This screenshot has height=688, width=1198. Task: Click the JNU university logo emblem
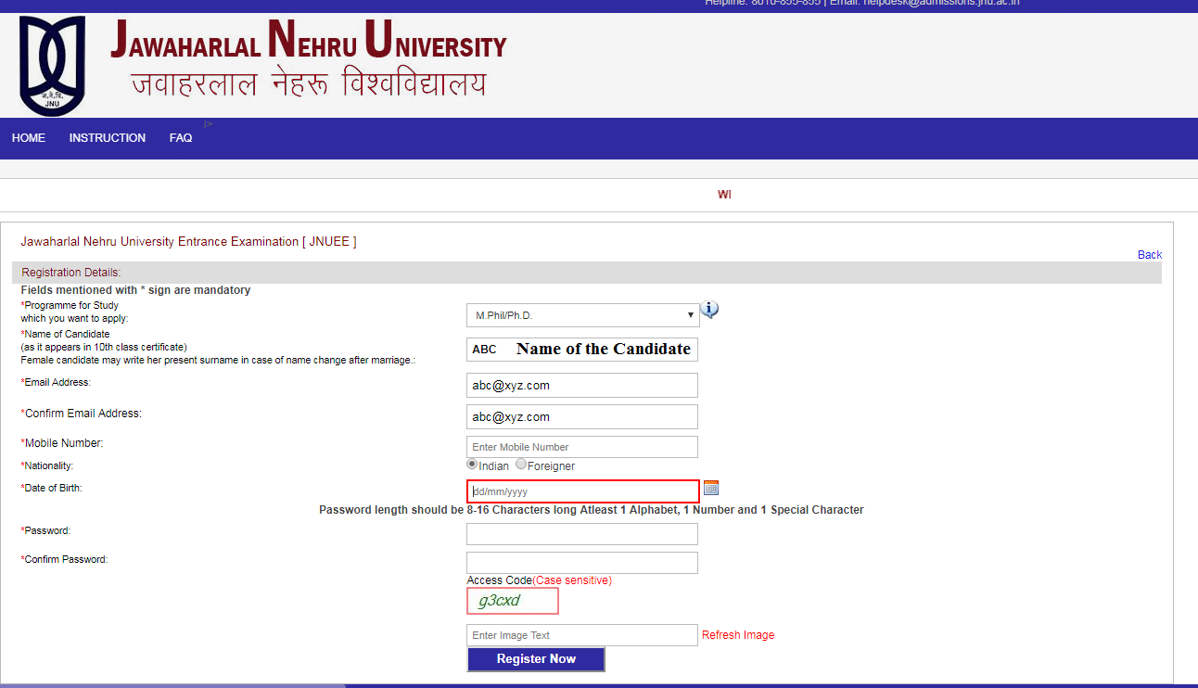click(x=52, y=65)
